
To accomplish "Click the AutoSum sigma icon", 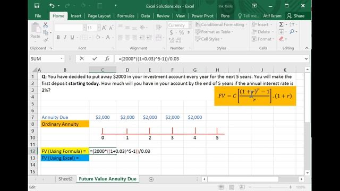I will tap(281, 24).
